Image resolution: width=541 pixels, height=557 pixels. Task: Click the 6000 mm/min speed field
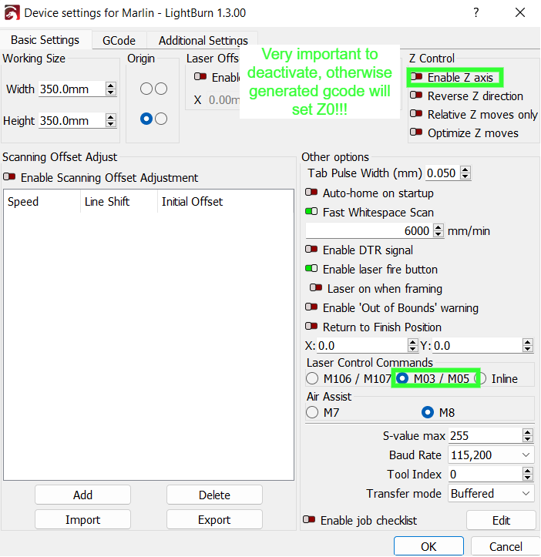(x=370, y=231)
